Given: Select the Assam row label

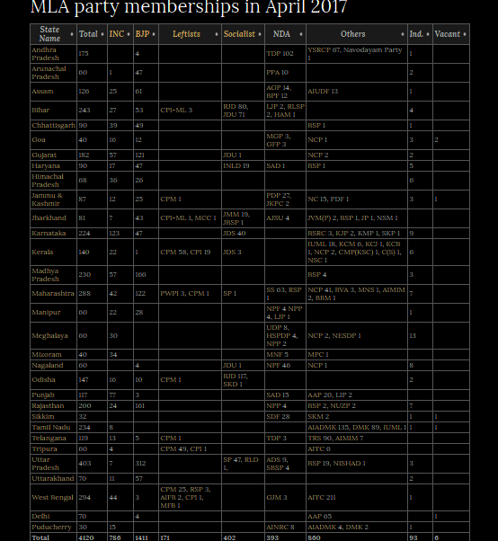Looking at the screenshot, I should click(53, 92).
